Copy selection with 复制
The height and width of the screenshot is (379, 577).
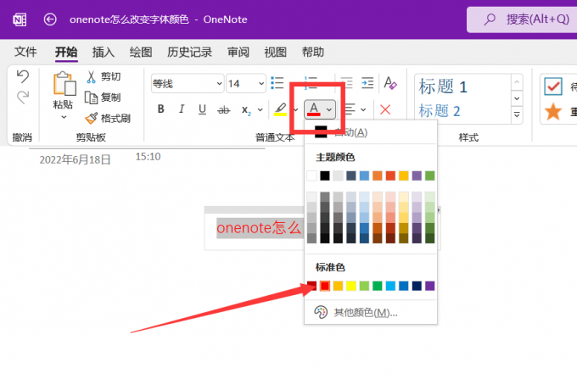pyautogui.click(x=103, y=98)
